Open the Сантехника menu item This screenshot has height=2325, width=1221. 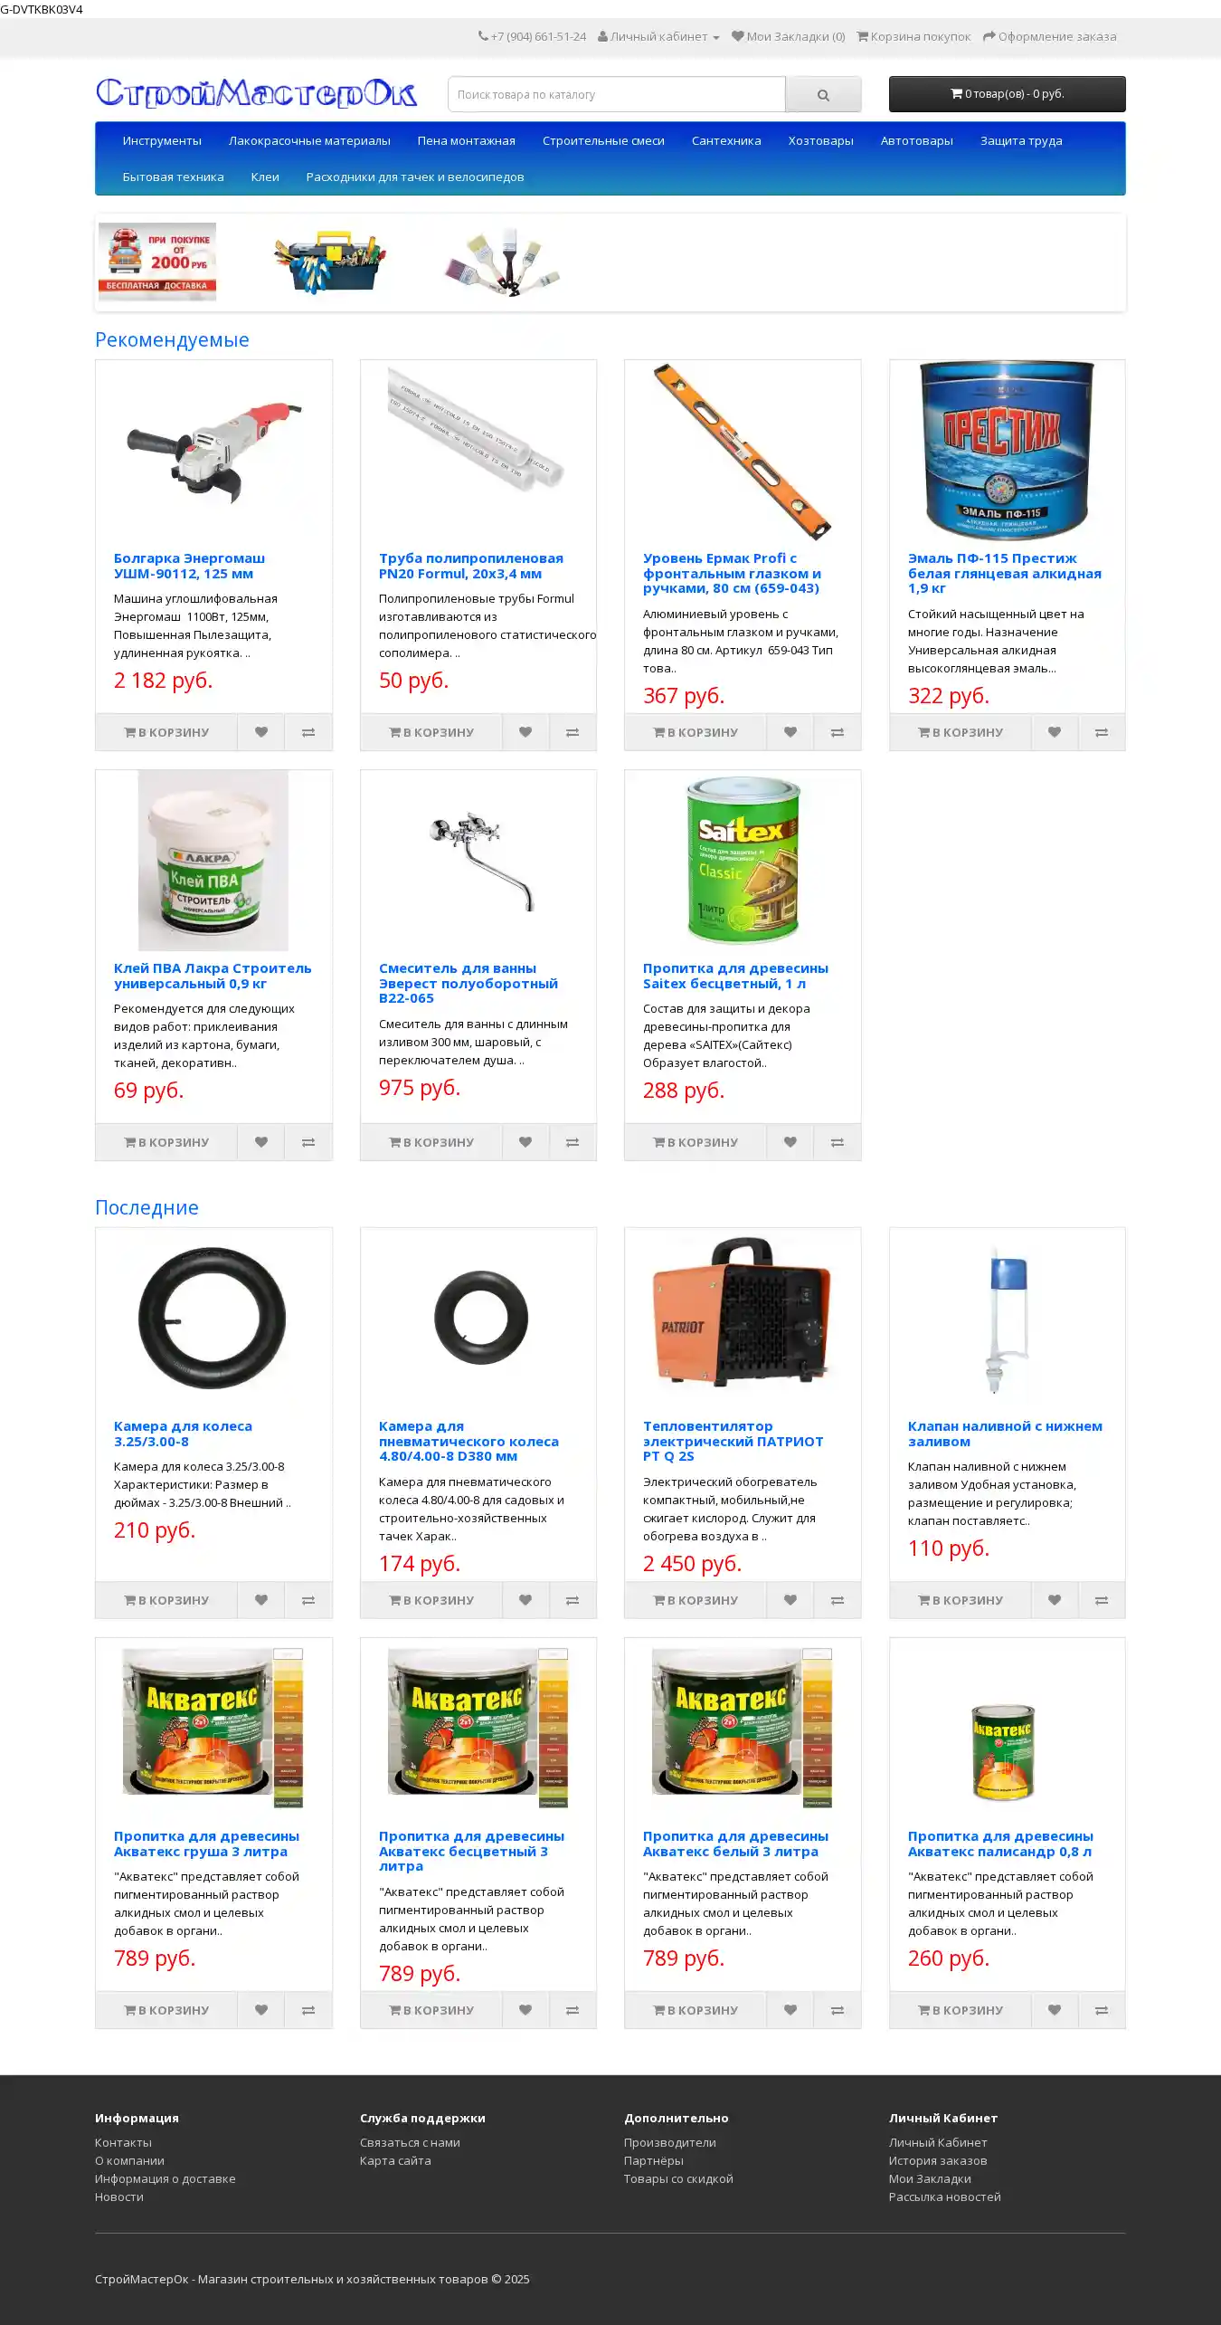pos(726,141)
